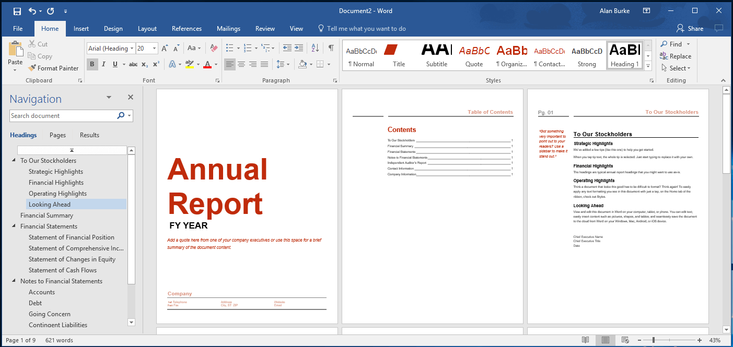The image size is (733, 347).
Task: Apply subscript formatting to text
Action: pos(145,64)
